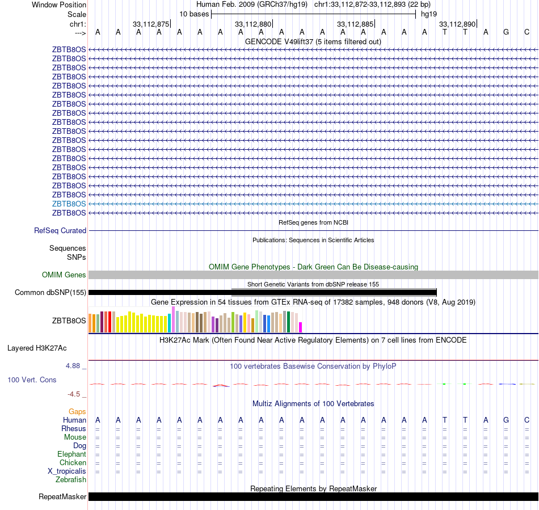This screenshot has height=510, width=539.
Task: Click the 33,112,880 position marker
Action: 254,24
